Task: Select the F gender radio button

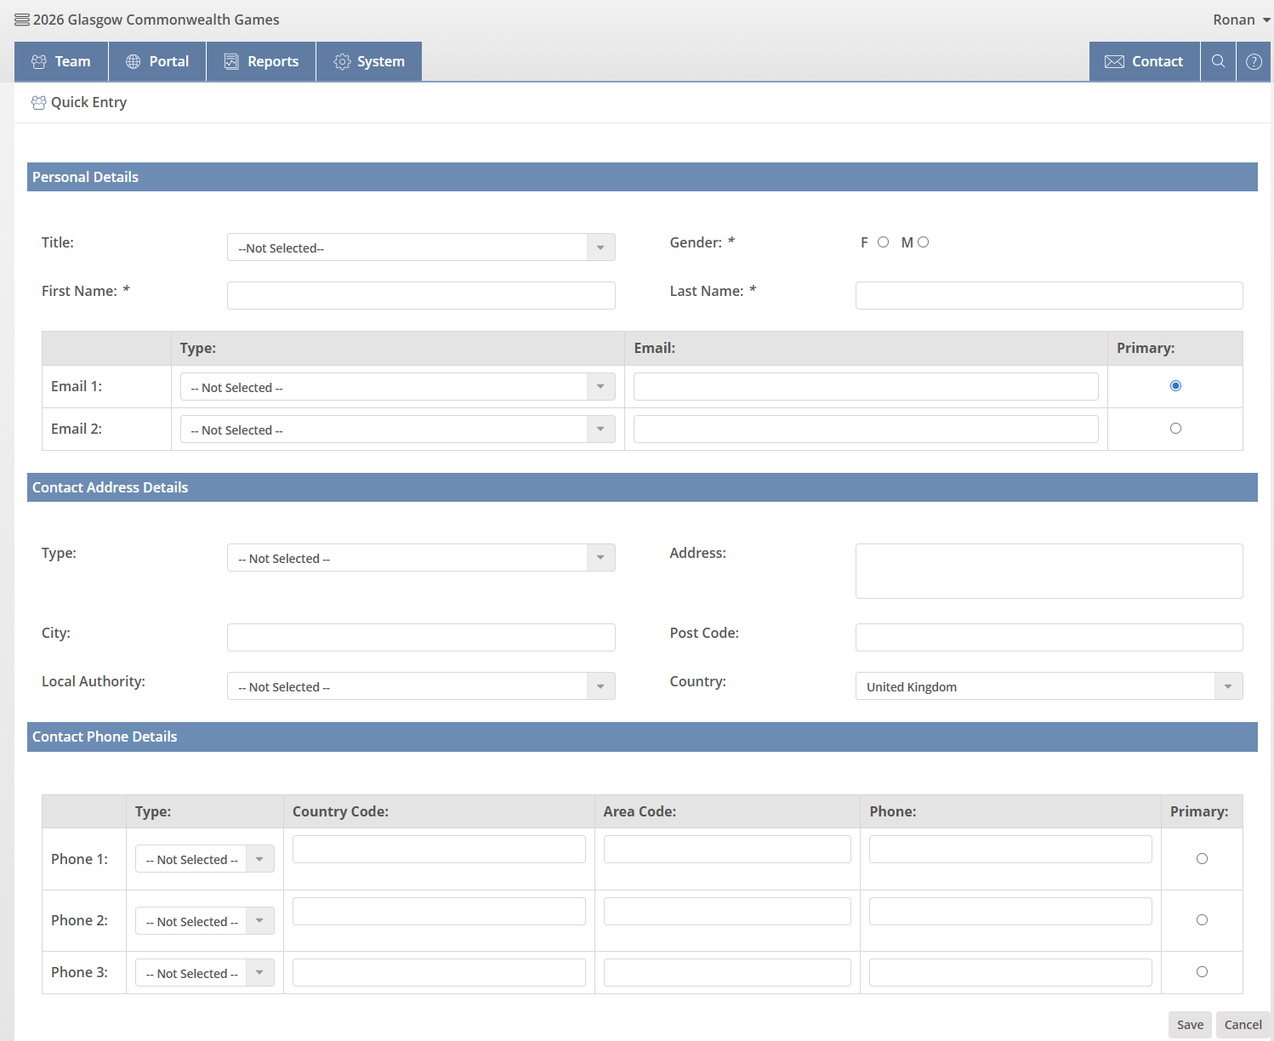Action: pos(883,242)
